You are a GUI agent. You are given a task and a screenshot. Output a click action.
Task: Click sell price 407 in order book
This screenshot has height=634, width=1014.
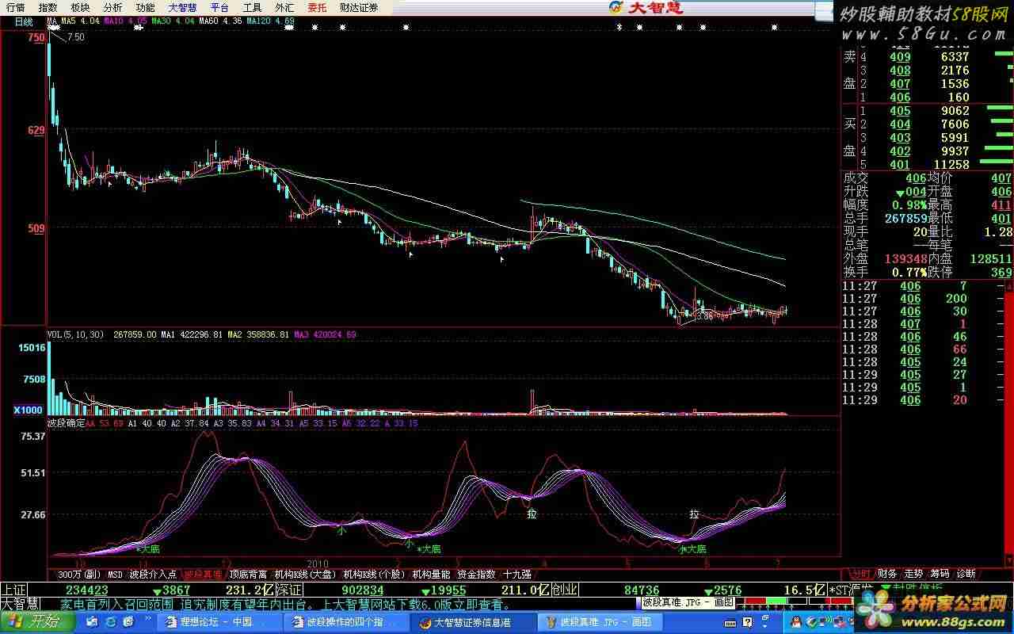(900, 84)
